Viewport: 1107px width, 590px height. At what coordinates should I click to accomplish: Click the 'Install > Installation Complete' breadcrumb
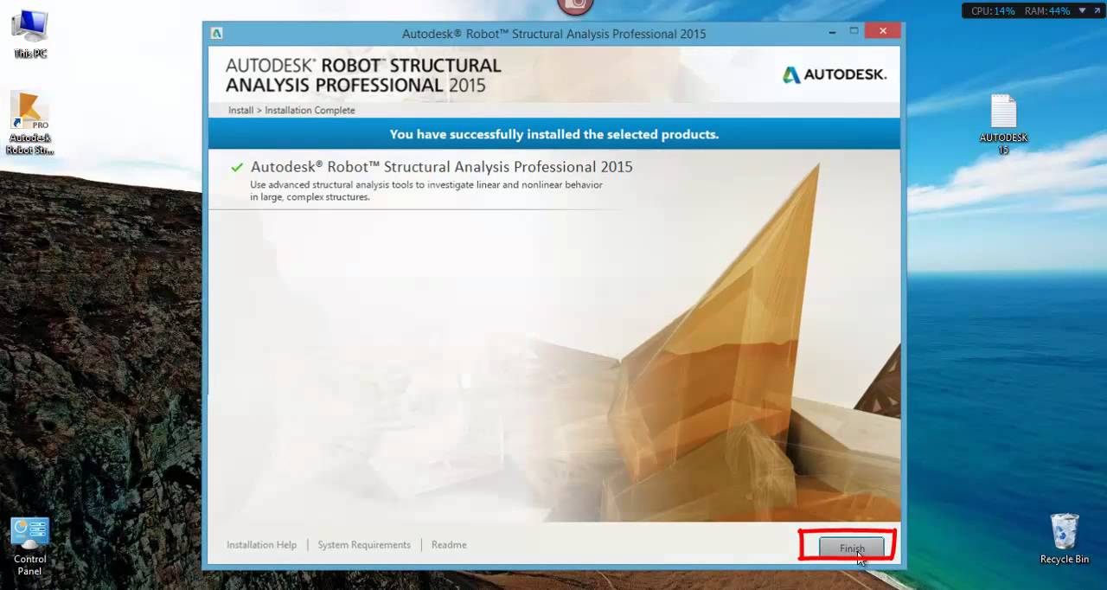[x=291, y=110]
